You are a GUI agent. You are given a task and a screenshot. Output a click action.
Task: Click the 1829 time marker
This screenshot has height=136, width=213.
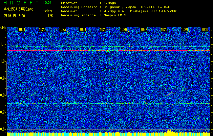(185, 30)
